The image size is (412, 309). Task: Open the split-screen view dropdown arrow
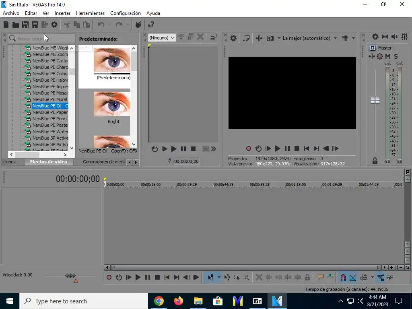[x=279, y=38]
